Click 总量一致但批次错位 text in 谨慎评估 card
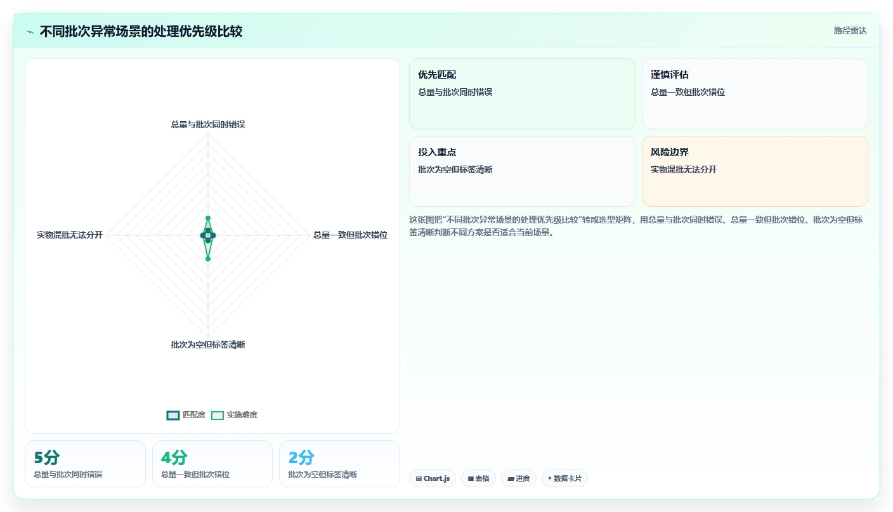 (688, 92)
